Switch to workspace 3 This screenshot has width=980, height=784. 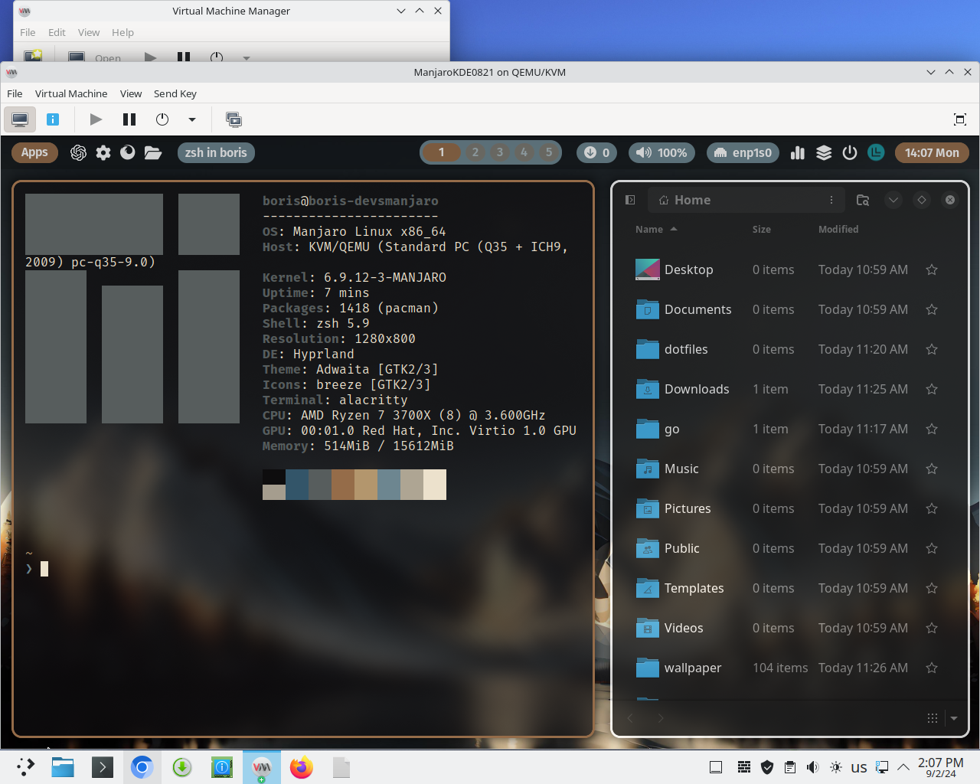[x=500, y=152]
